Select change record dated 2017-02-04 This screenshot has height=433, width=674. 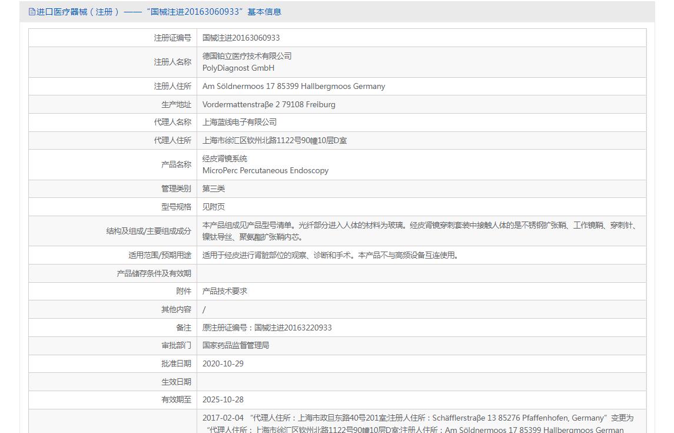point(419,424)
